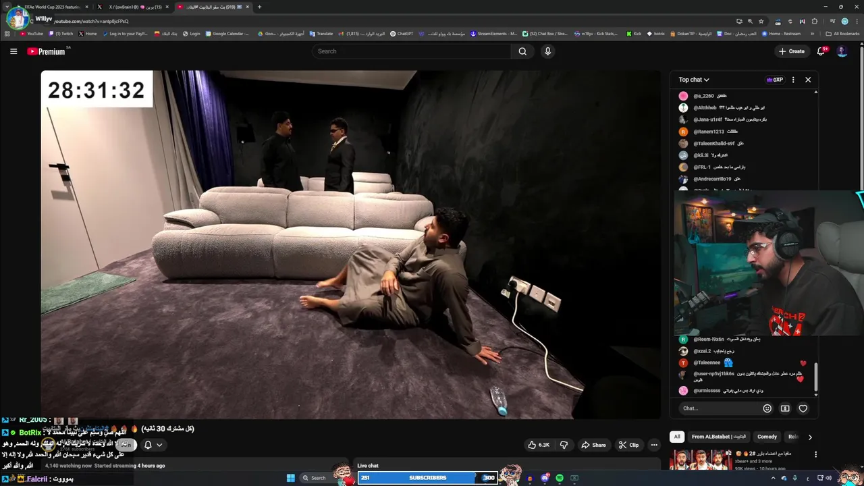Expand the Top chat mode dropdown
This screenshot has width=864, height=486.
click(694, 80)
